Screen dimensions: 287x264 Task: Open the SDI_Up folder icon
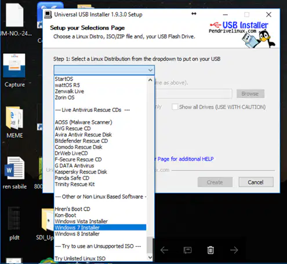[47, 219]
